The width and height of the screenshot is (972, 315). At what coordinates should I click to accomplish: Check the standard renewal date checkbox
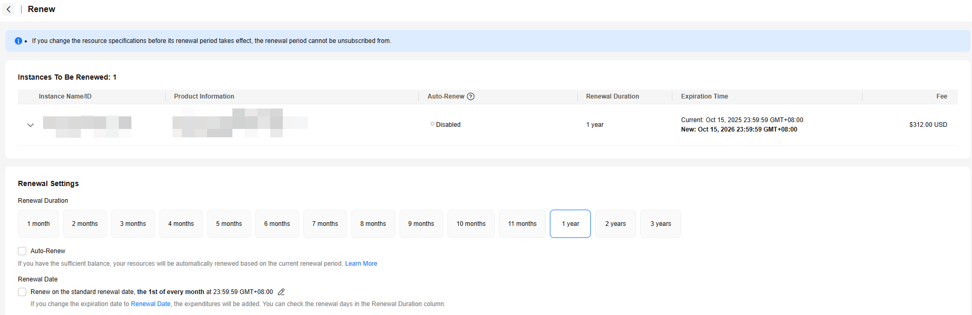(x=22, y=292)
